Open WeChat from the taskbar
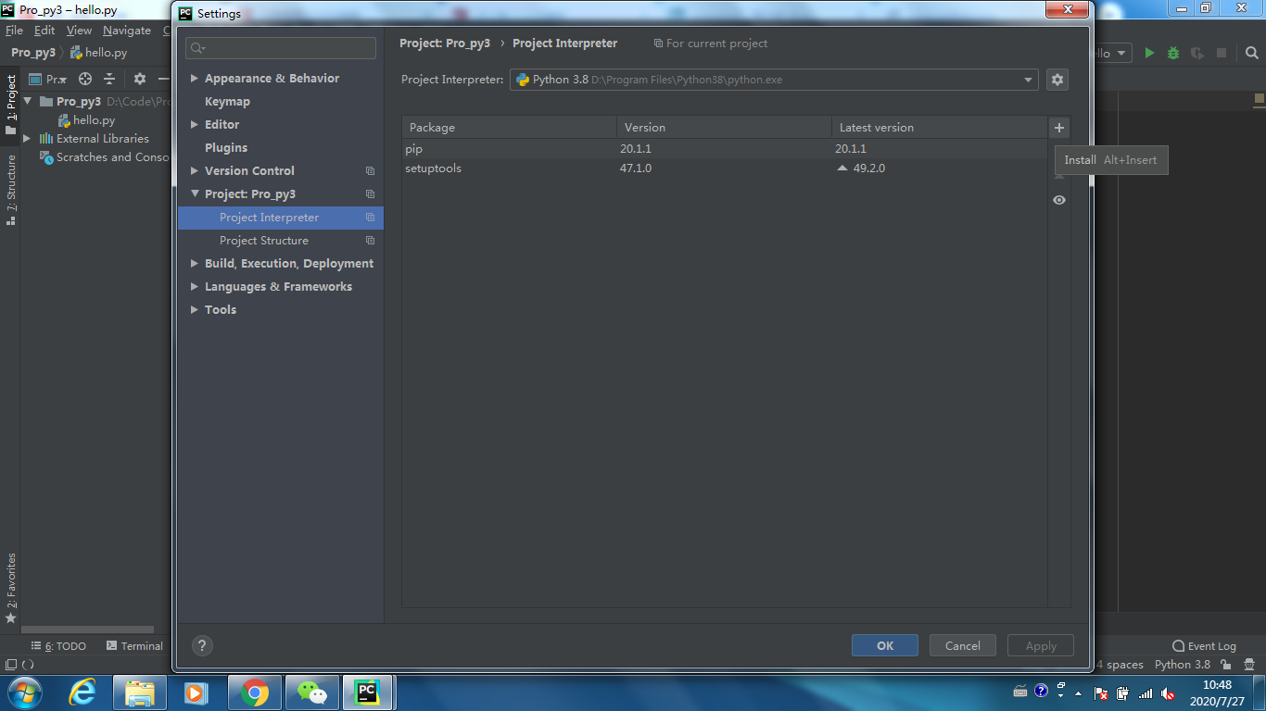Image resolution: width=1266 pixels, height=711 pixels. pyautogui.click(x=312, y=692)
